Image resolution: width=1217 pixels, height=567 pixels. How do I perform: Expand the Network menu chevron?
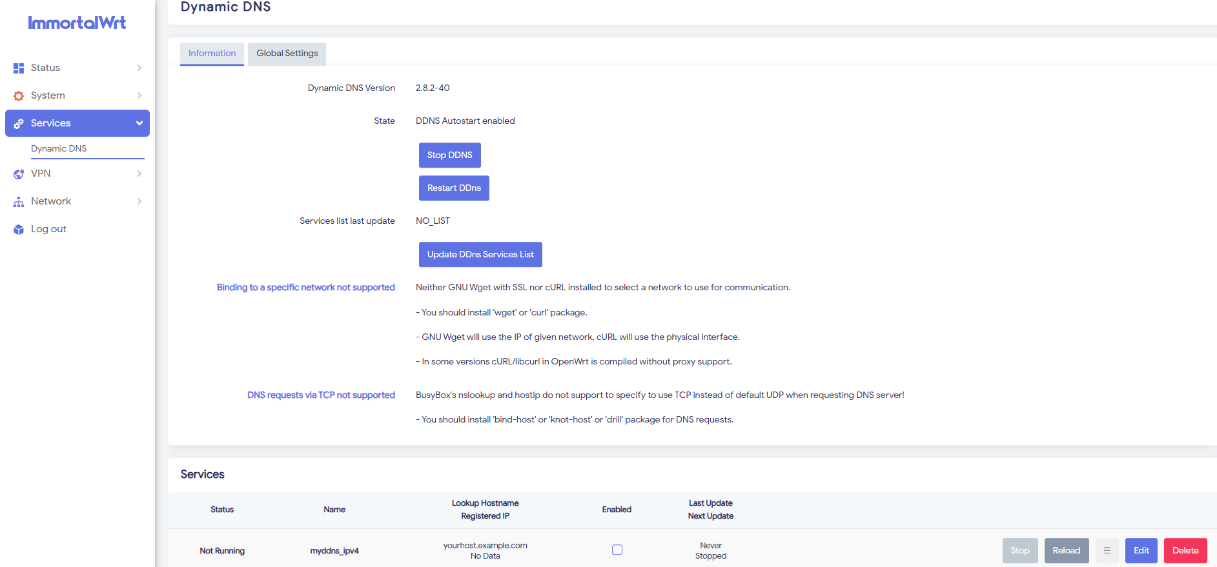pos(139,201)
